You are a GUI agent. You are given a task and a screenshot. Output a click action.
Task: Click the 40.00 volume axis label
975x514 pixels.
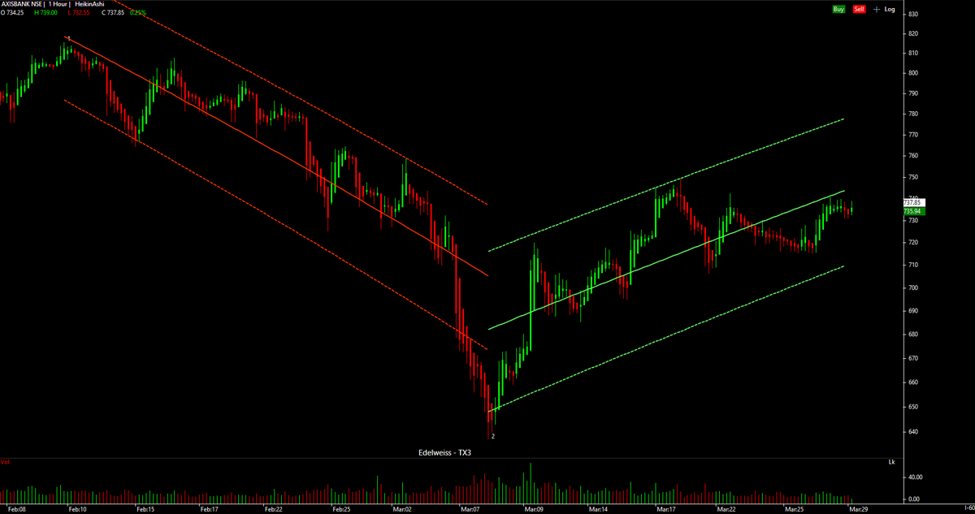pyautogui.click(x=914, y=477)
